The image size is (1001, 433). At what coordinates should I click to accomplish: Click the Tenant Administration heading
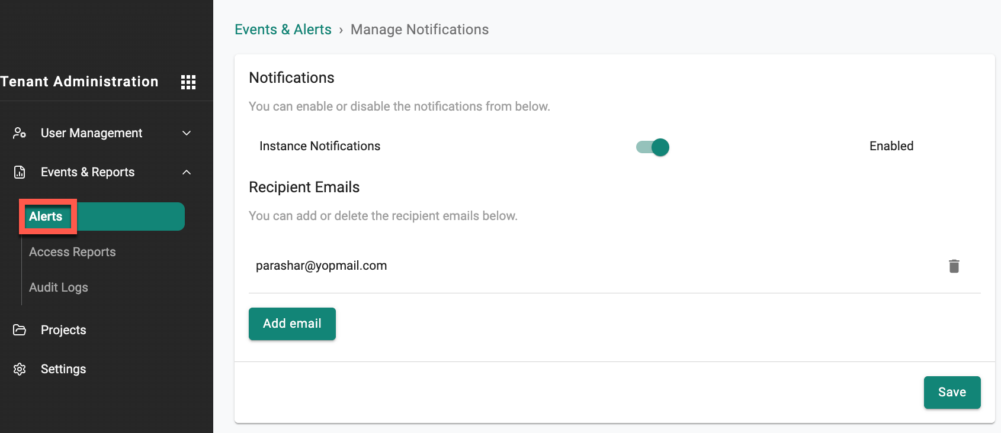tap(79, 82)
